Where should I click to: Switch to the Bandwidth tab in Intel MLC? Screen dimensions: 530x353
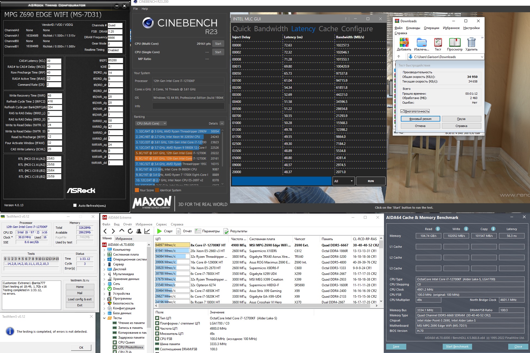[x=271, y=29]
